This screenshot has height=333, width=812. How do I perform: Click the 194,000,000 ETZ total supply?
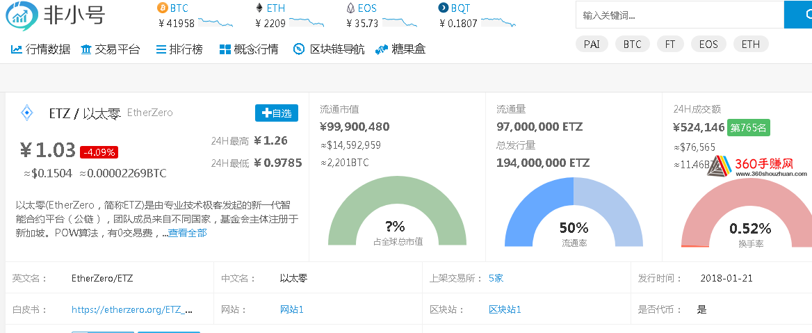pyautogui.click(x=543, y=163)
